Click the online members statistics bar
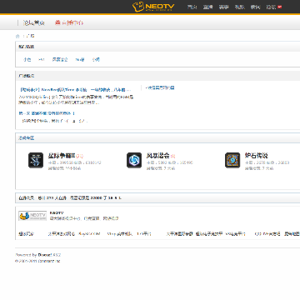300x300 pixels. tap(157, 198)
